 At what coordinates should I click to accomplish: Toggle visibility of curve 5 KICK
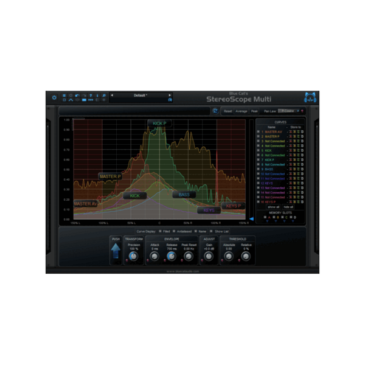coord(258,150)
